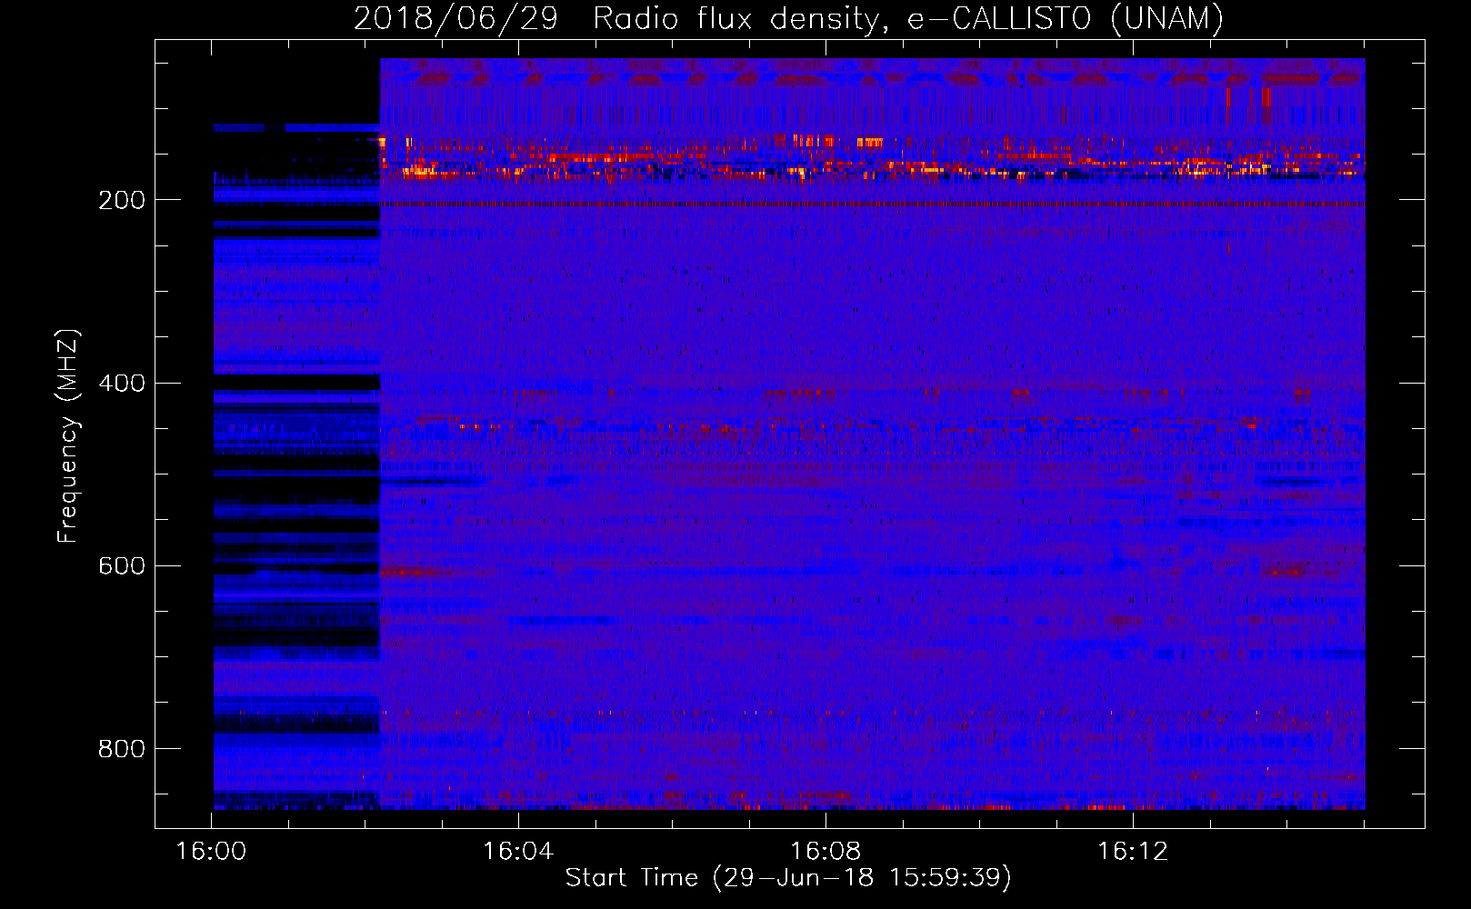
Task: Click the 600 frequency tick label
Action: (122, 566)
